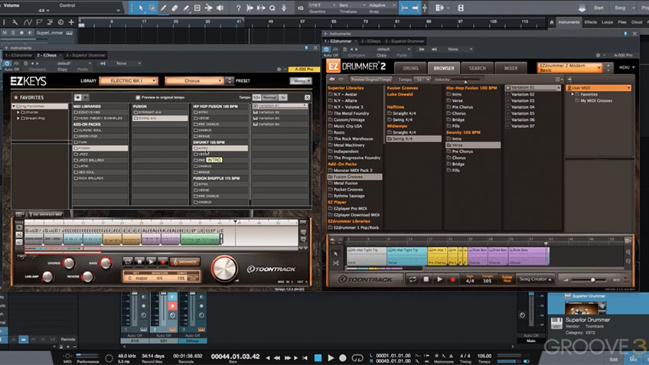Click Record in Studio One transport
The image size is (649, 365).
pyautogui.click(x=343, y=358)
